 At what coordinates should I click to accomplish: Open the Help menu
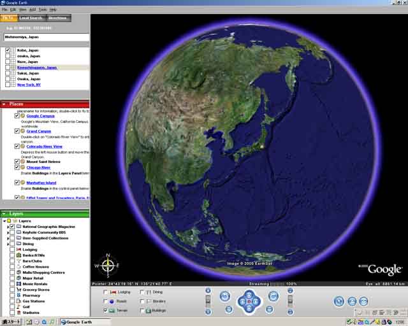coord(53,10)
